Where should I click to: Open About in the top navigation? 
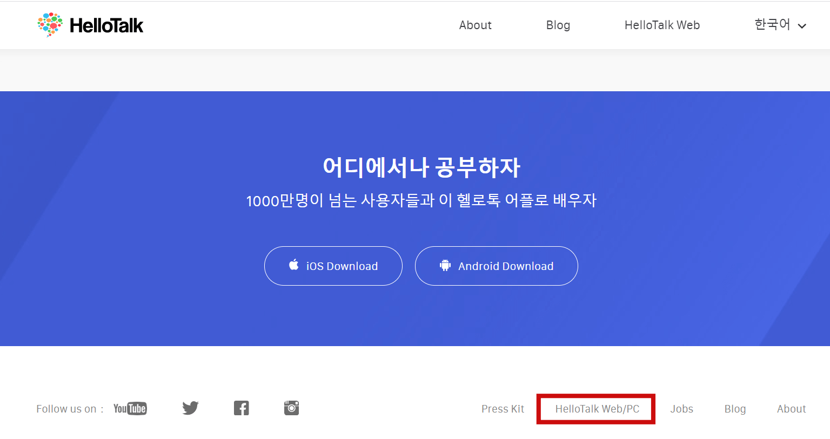click(476, 25)
